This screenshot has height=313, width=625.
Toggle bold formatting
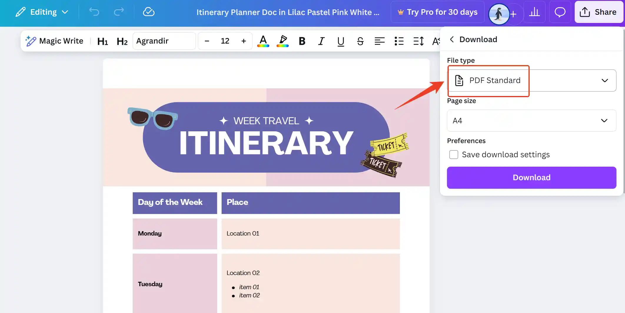[x=302, y=41]
